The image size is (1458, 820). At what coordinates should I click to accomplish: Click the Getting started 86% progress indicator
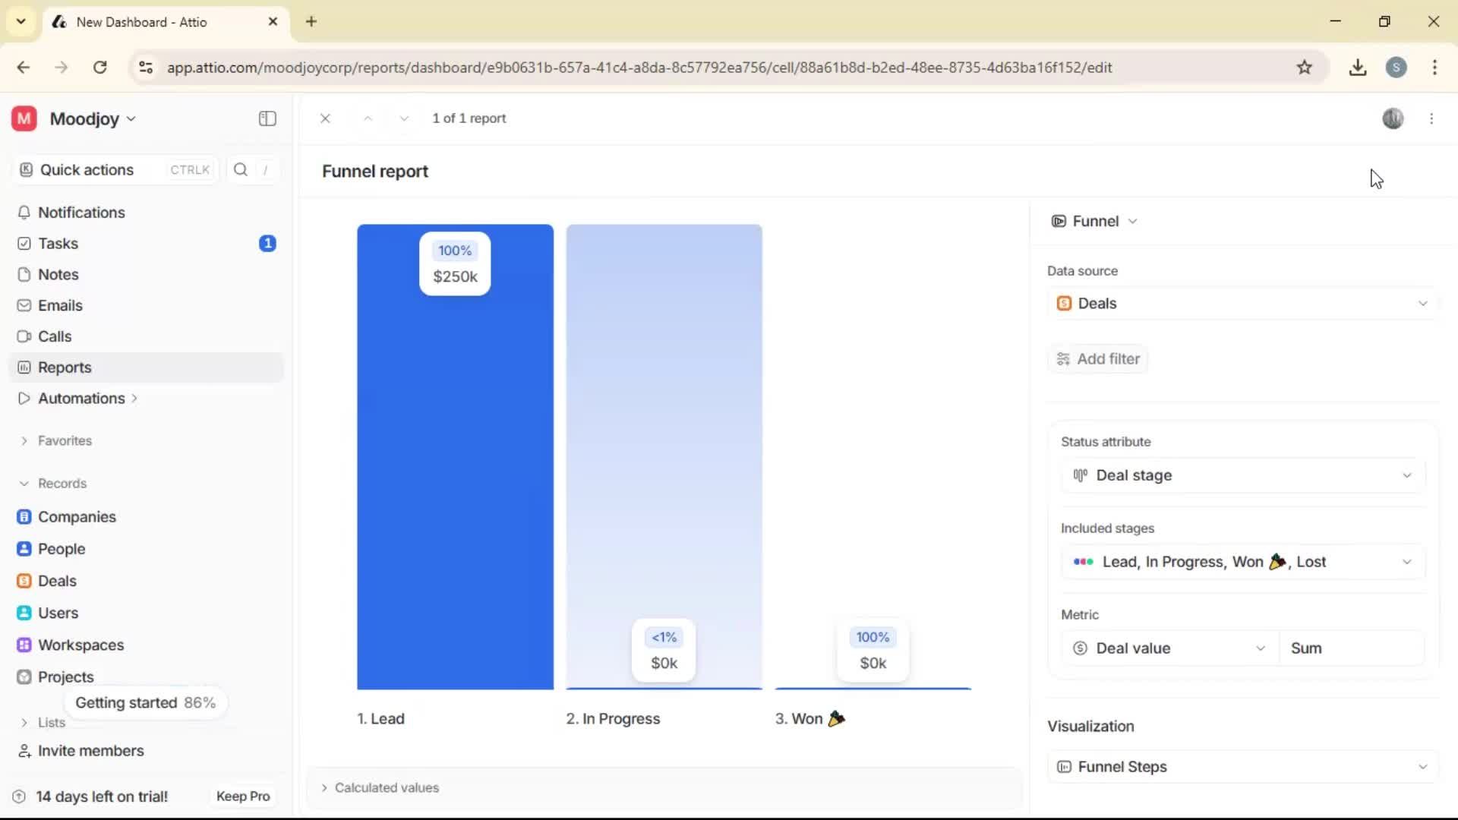(x=147, y=702)
